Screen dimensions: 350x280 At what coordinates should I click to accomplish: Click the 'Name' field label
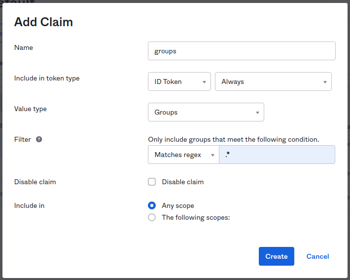[x=24, y=47]
